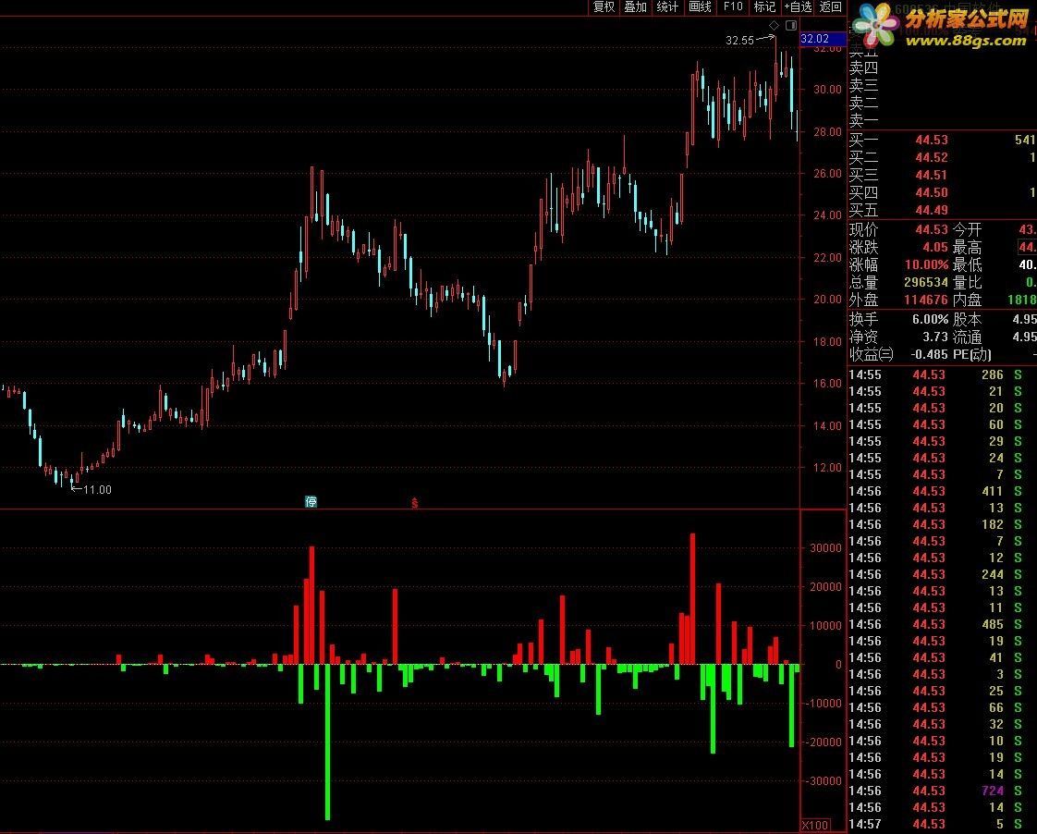Click the red $ marker under the chart
This screenshot has height=834, width=1037.
point(415,503)
